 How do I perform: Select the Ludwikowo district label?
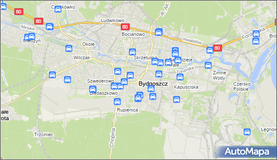(x=113, y=20)
